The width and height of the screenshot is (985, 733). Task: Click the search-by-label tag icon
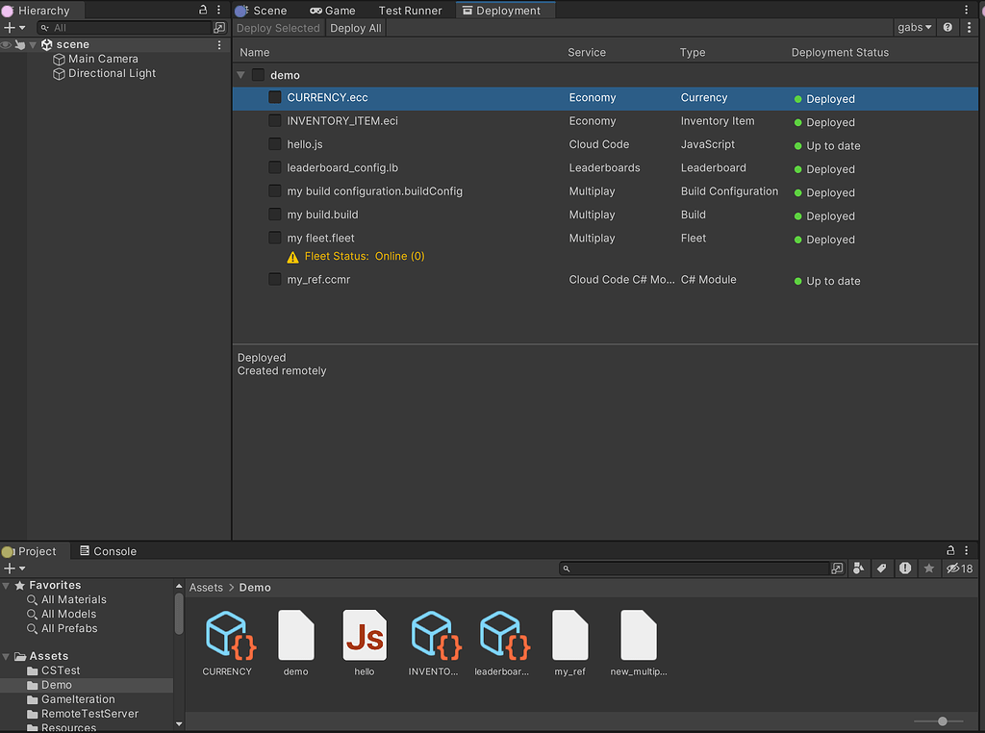tap(882, 569)
